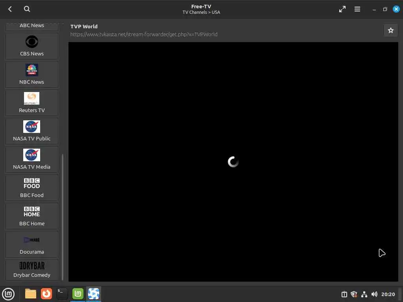The image size is (403, 302).
Task: Open the hamburger menu
Action: click(357, 9)
